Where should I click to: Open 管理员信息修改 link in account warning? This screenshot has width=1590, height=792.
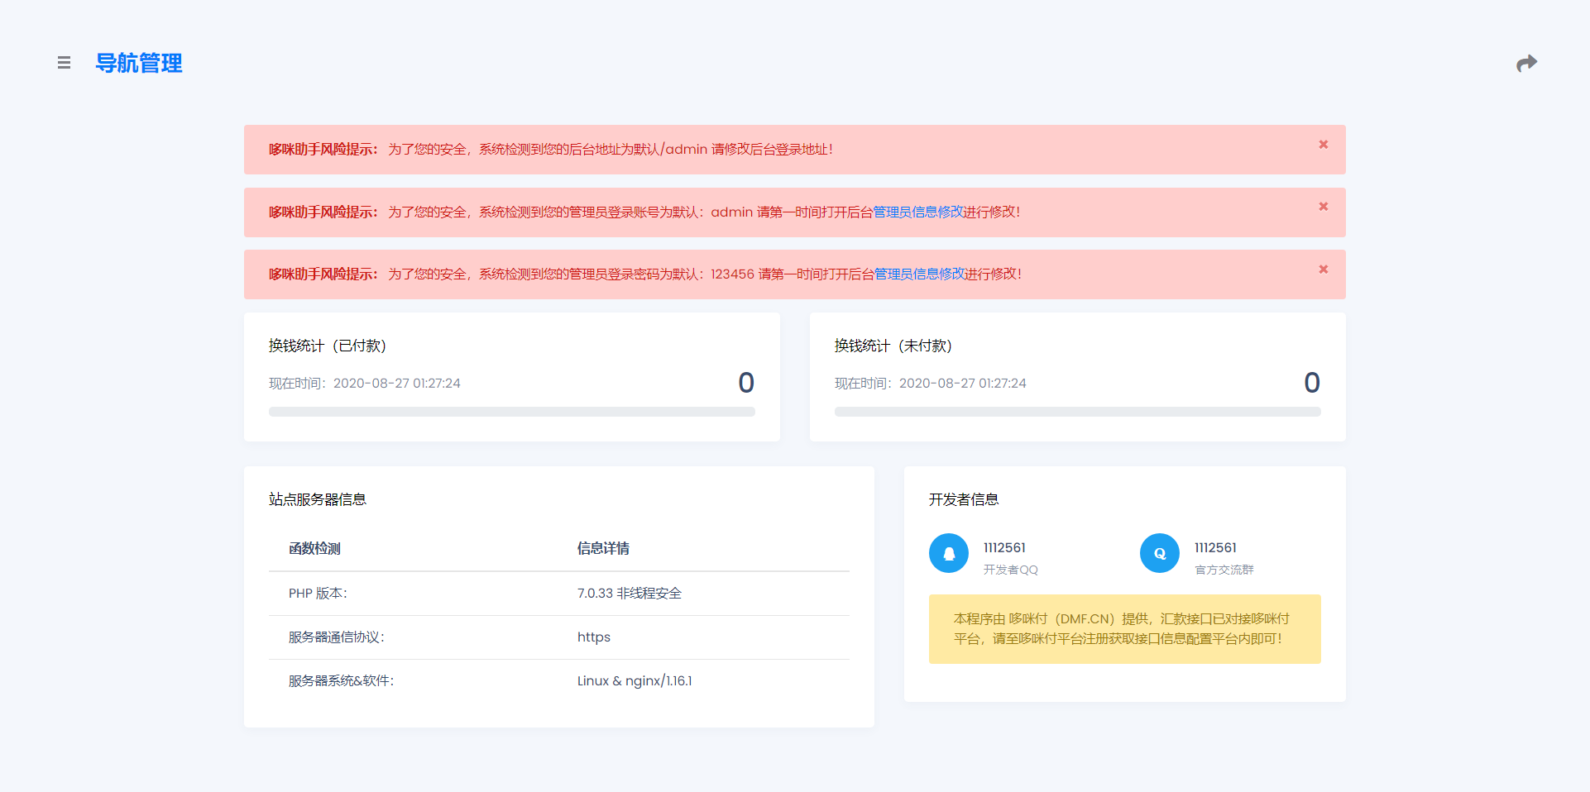[x=918, y=212]
